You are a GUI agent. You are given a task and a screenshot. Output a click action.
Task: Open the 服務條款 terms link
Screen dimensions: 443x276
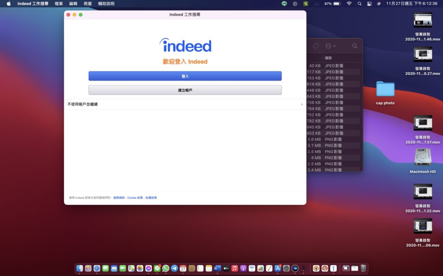click(119, 198)
